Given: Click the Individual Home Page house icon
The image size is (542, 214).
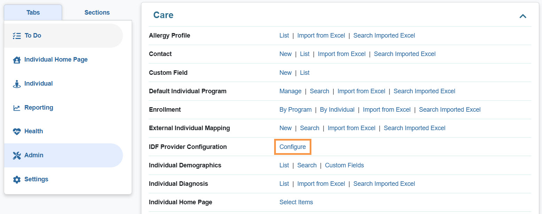Looking at the screenshot, I should (x=16, y=60).
